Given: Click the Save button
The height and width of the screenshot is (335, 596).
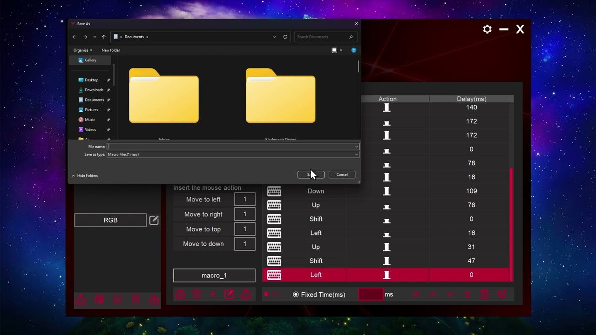Looking at the screenshot, I should point(311,174).
